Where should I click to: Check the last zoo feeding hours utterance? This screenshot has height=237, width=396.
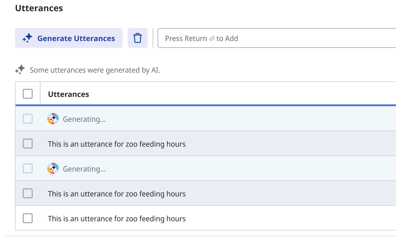[x=28, y=218]
